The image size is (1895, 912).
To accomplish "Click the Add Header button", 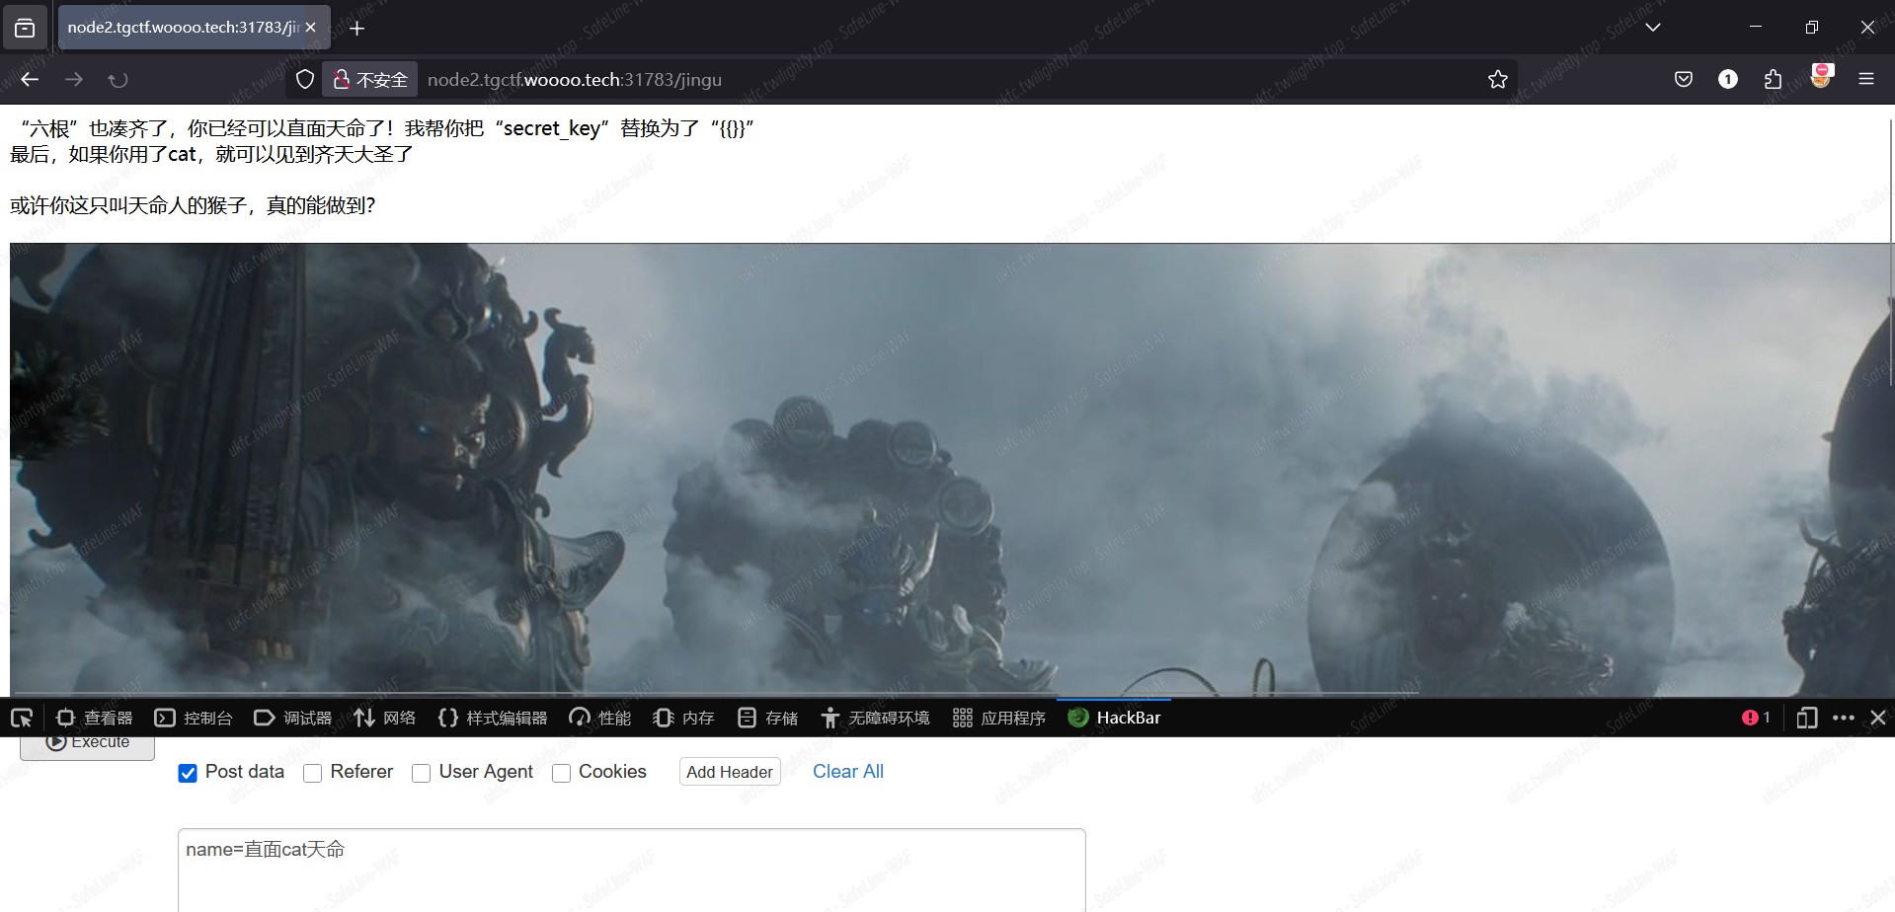I will coord(730,772).
